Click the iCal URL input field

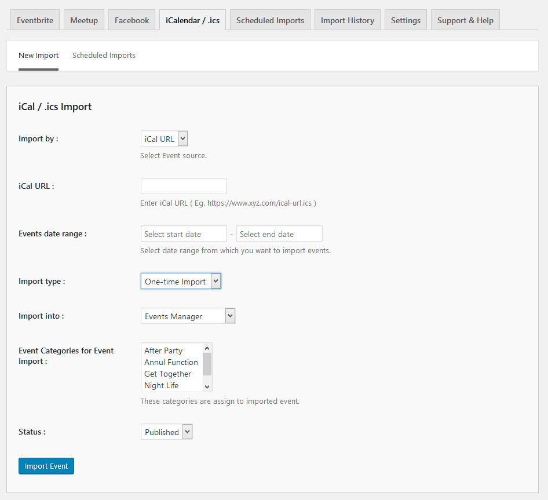pyautogui.click(x=184, y=186)
